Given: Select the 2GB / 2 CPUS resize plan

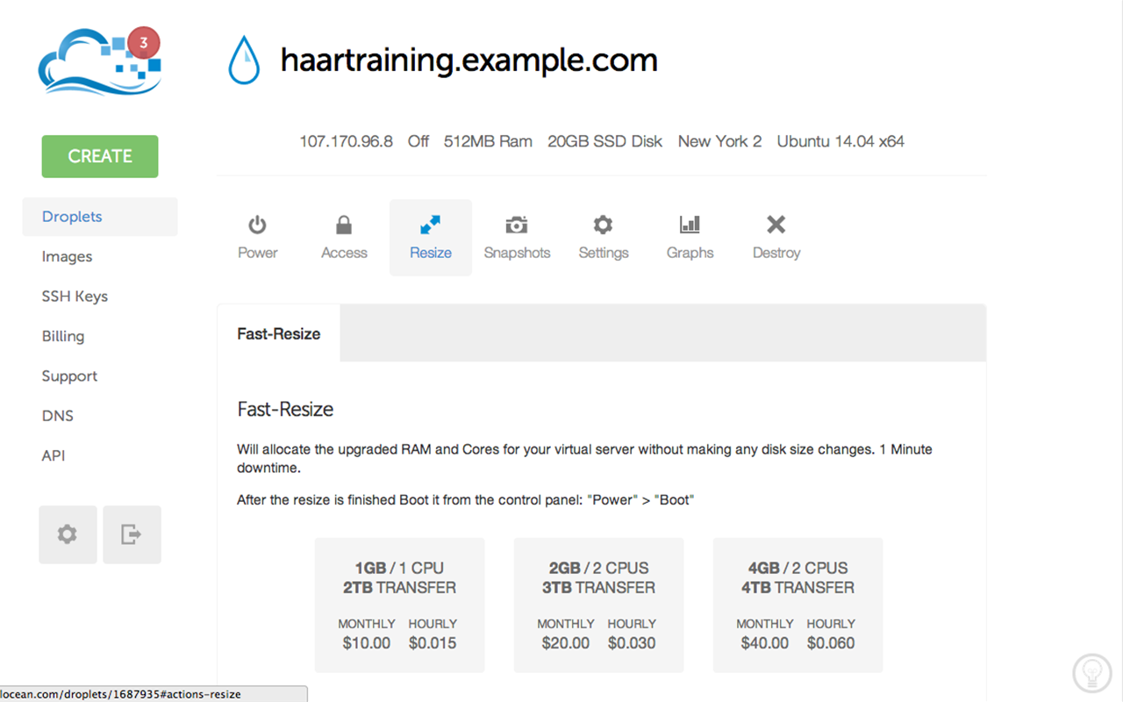Looking at the screenshot, I should coord(598,605).
